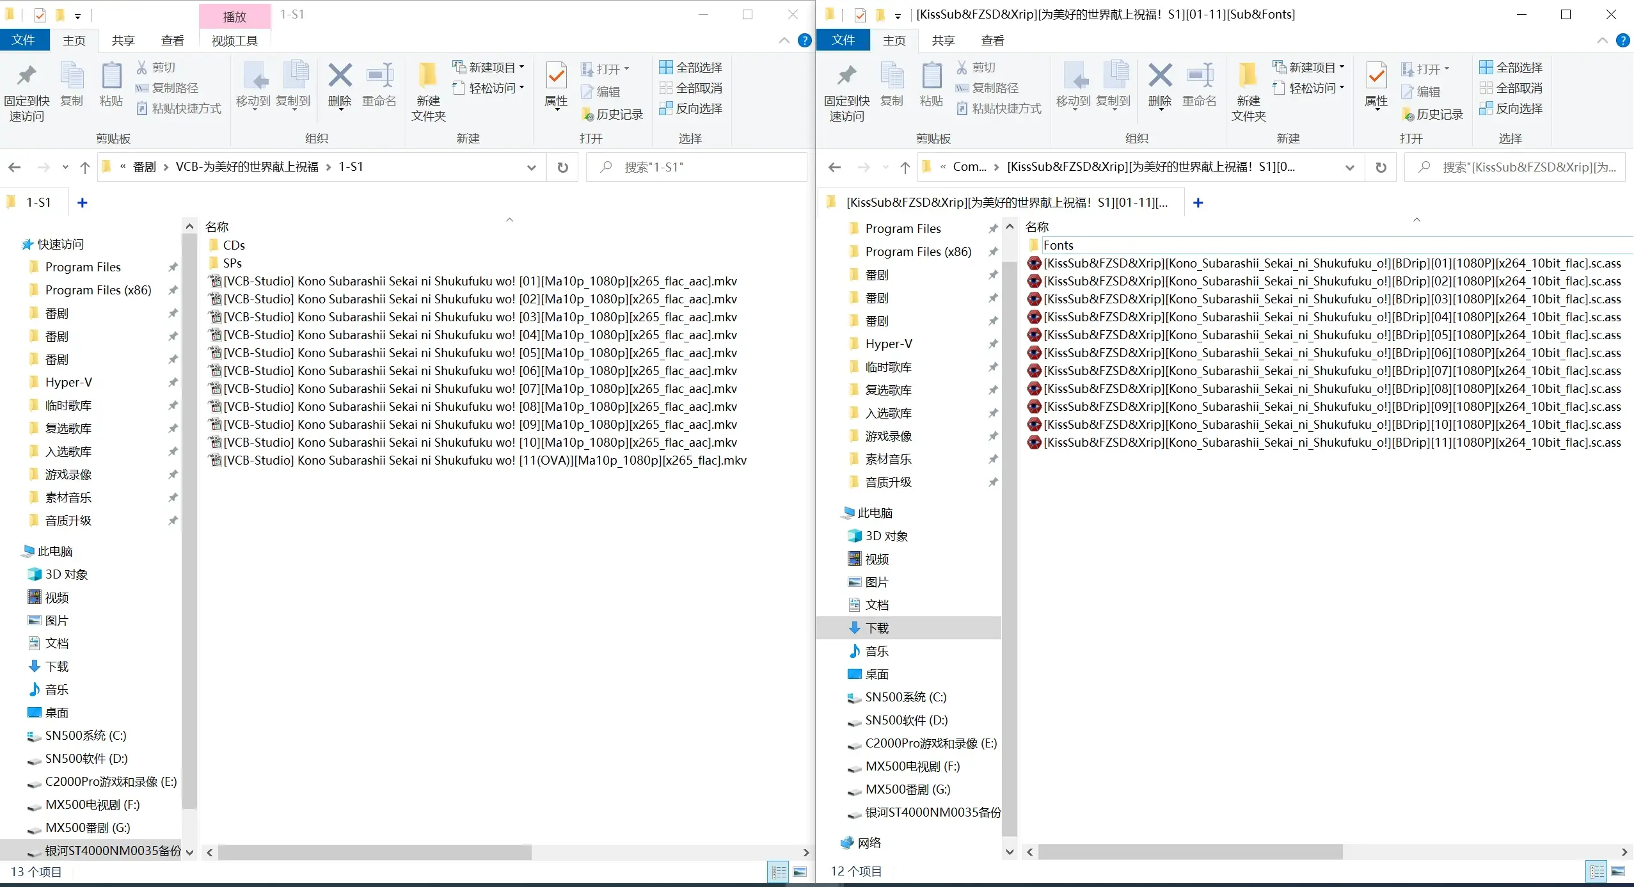Open address bar history dropdown in left window

pos(531,167)
